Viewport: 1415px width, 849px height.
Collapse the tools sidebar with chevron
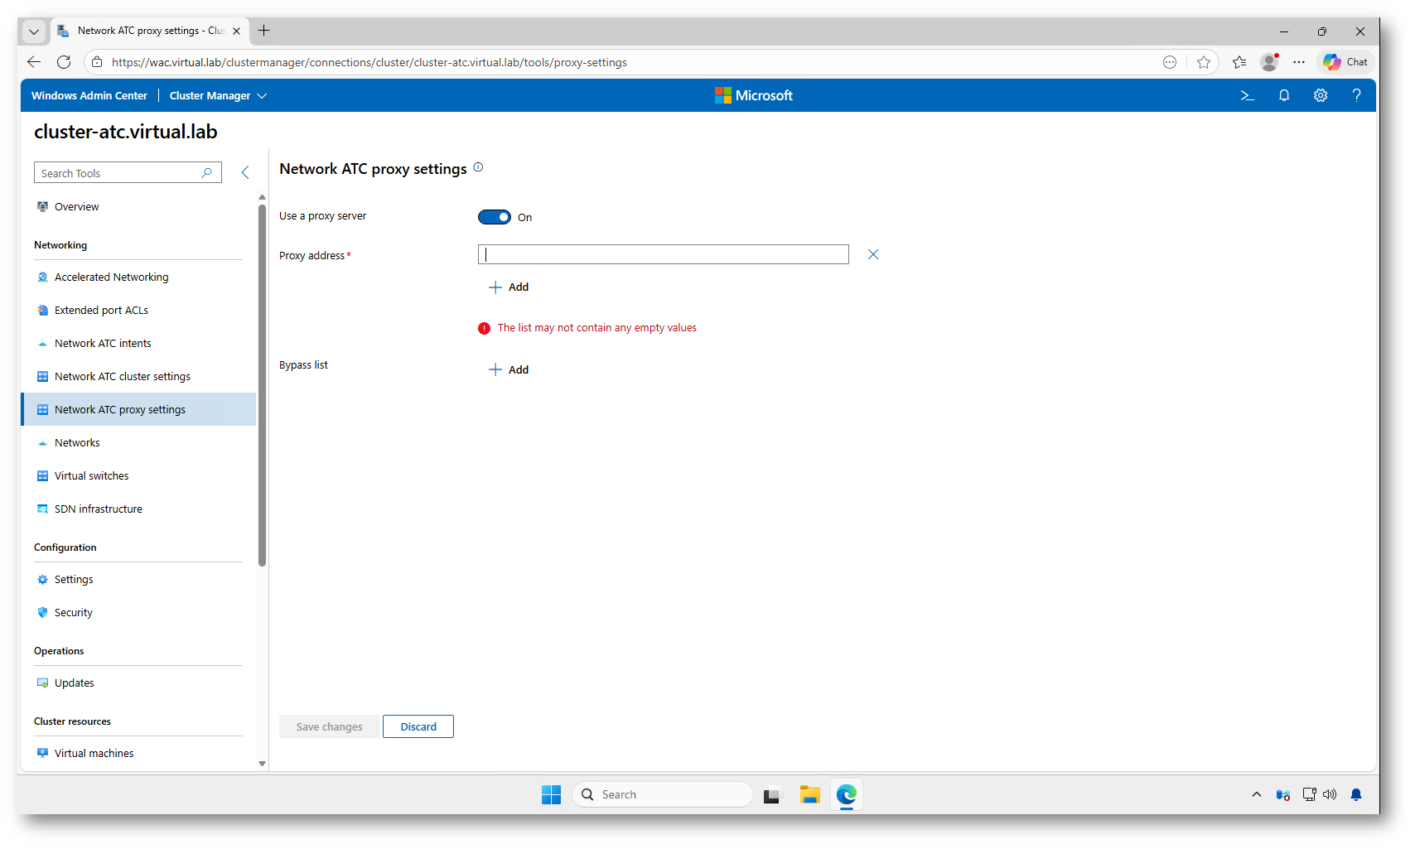(245, 172)
